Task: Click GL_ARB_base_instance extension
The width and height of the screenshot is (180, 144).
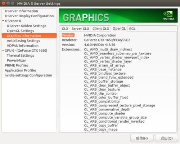Action: click(103, 69)
